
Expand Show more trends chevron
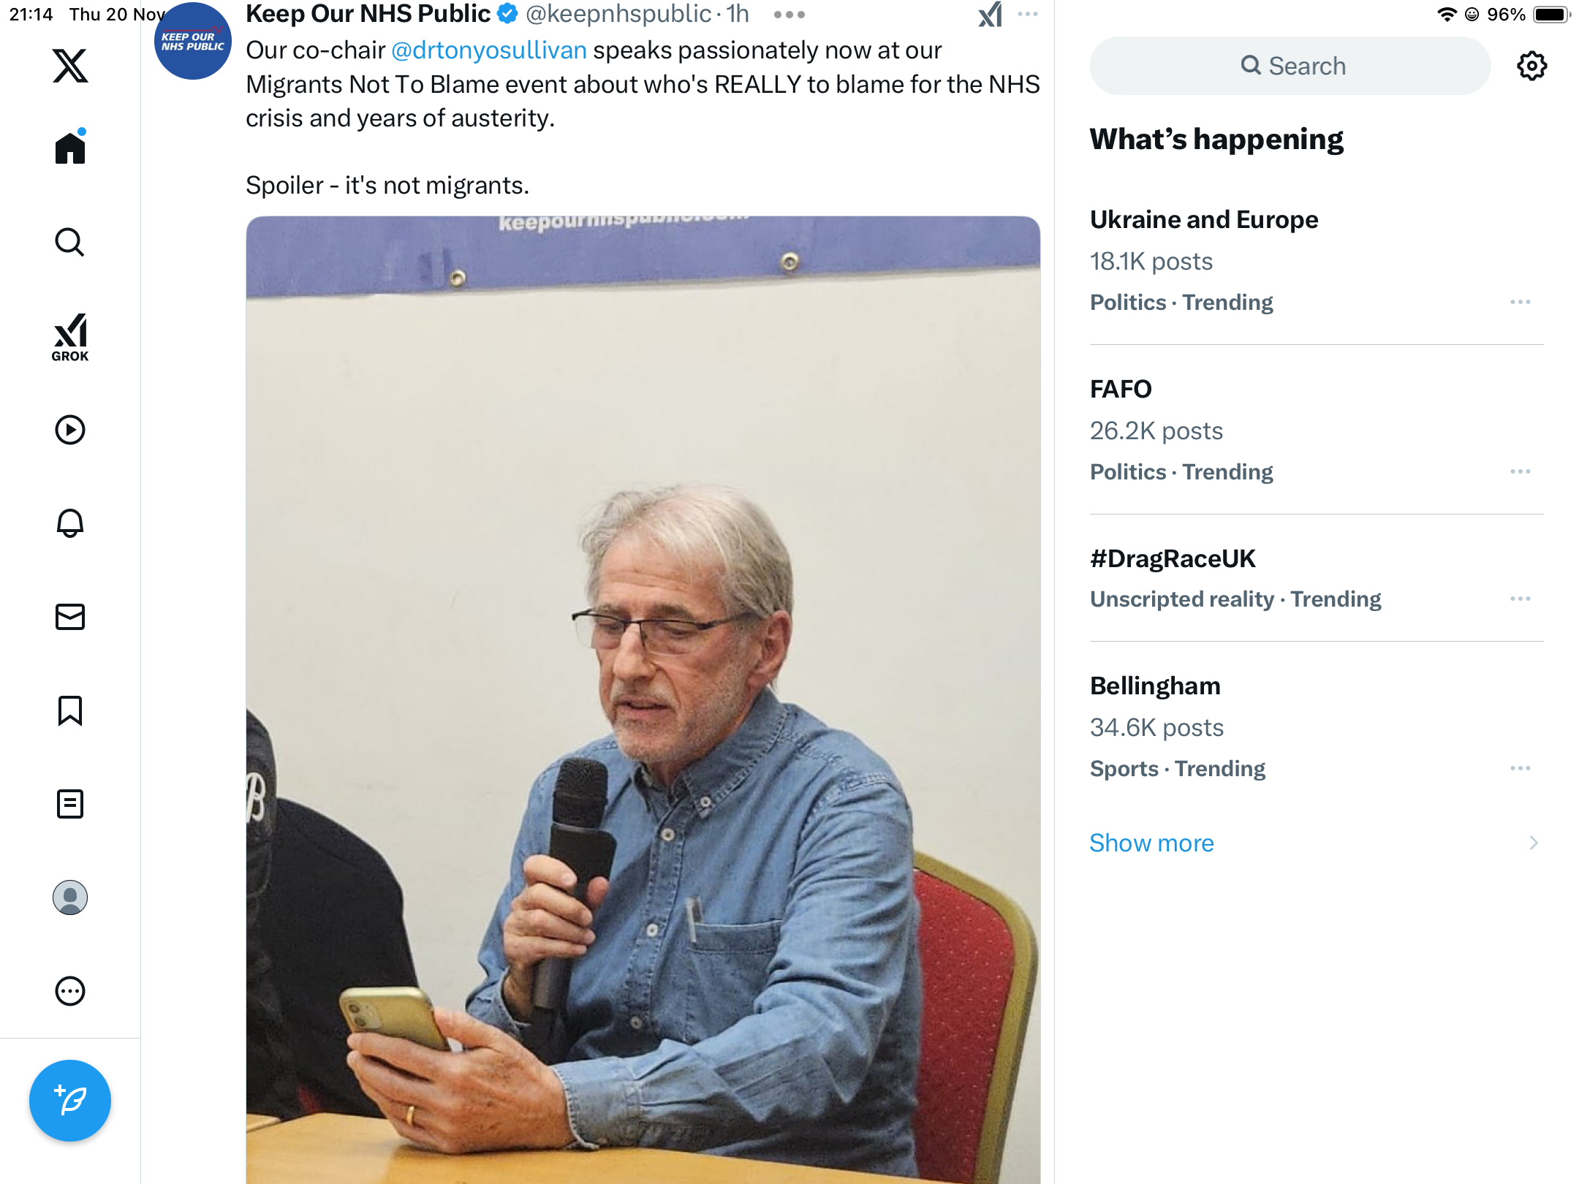point(1534,843)
